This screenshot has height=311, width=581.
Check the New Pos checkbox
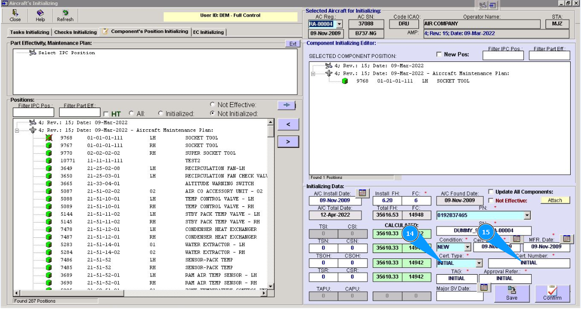tap(439, 55)
